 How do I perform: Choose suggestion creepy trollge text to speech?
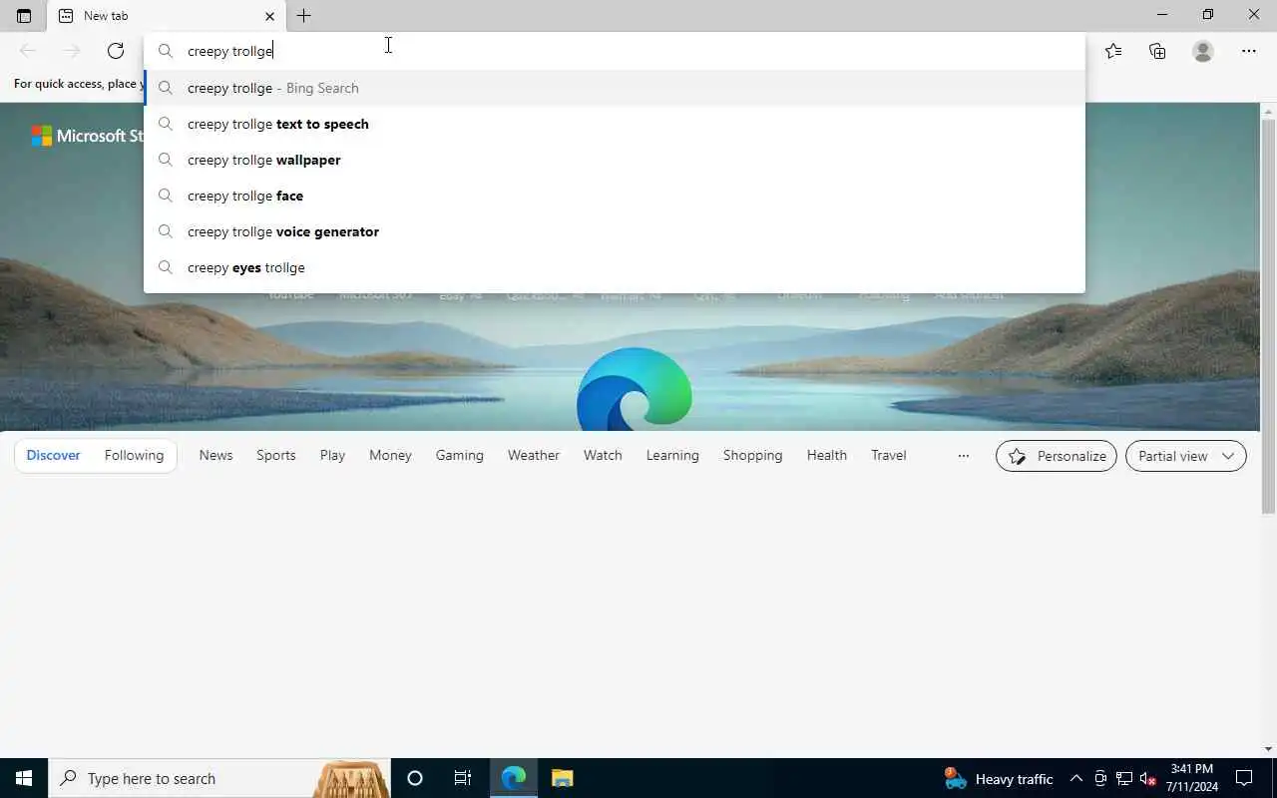[x=614, y=124]
